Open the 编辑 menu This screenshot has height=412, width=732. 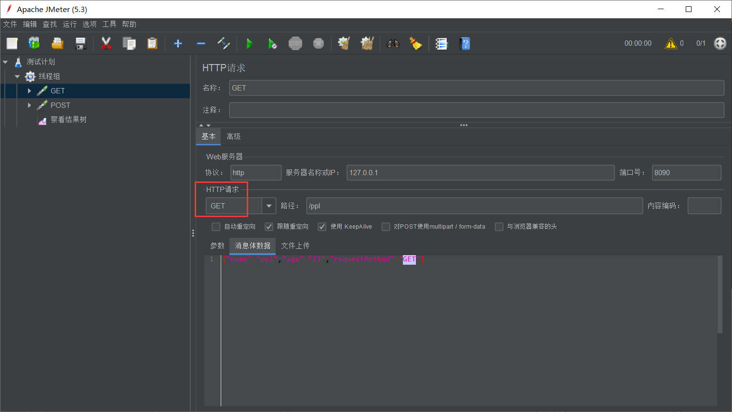[30, 24]
